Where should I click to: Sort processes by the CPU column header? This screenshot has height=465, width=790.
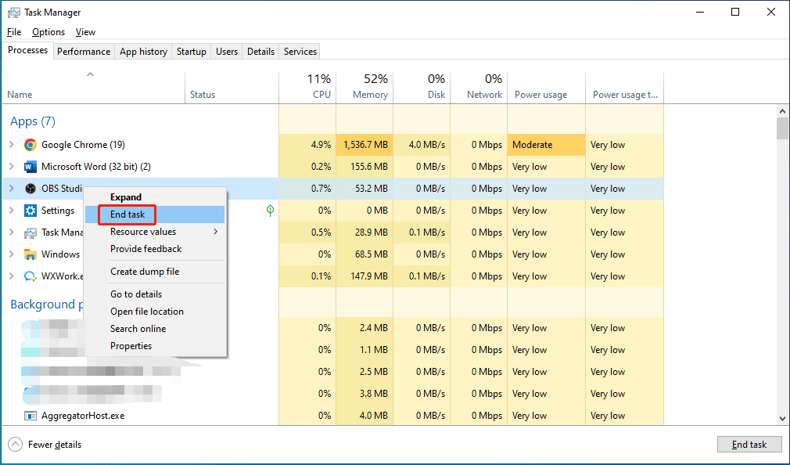click(321, 86)
